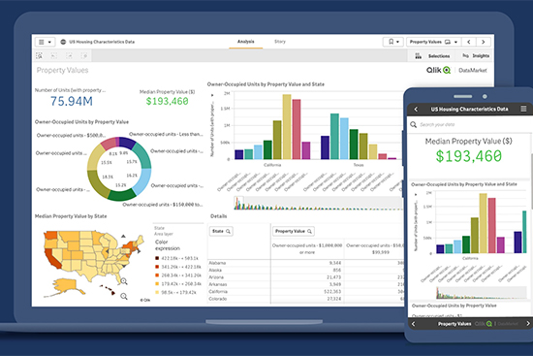The height and width of the screenshot is (356, 533).
Task: Click the $1,000,000 or more column header
Action: pyautogui.click(x=307, y=248)
